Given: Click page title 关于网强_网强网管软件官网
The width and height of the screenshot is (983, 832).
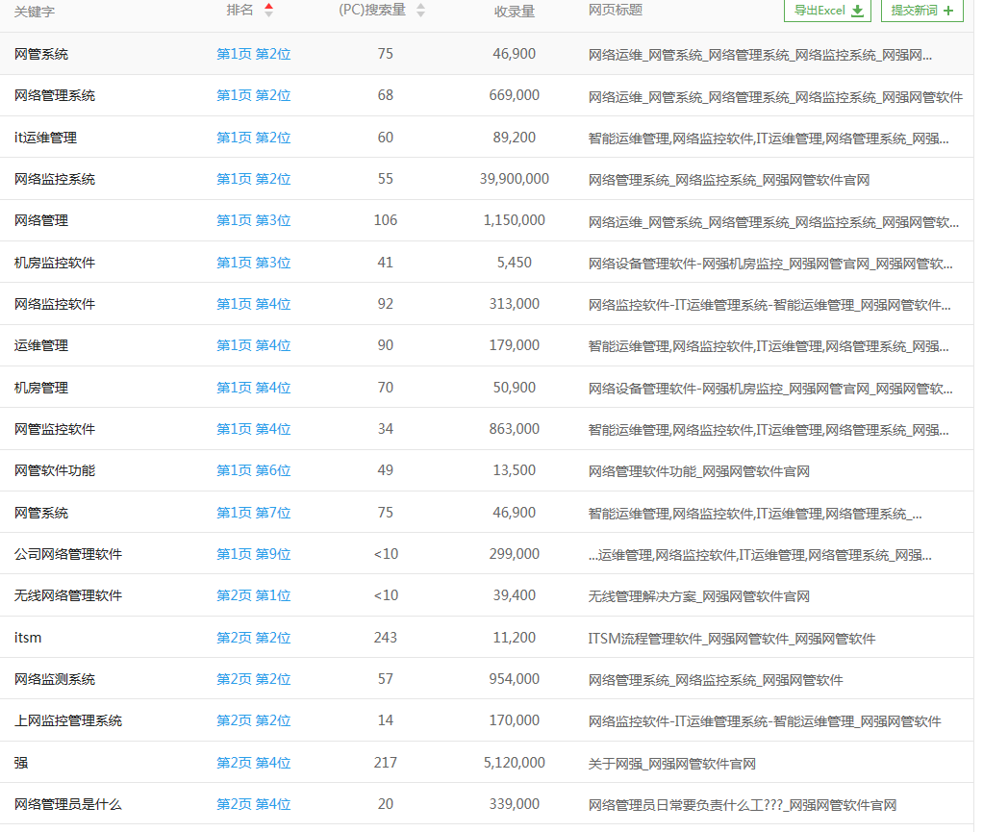Looking at the screenshot, I should click(x=671, y=763).
